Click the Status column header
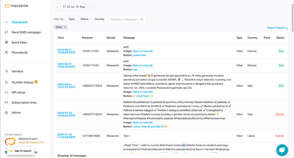Screen dimensions: 294x158 (280, 38)
